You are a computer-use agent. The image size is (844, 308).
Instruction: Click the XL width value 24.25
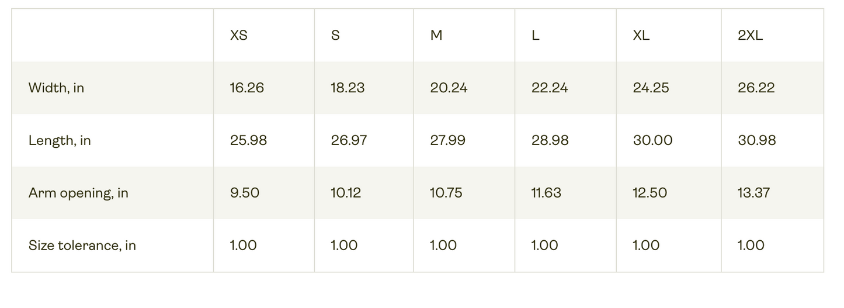tap(651, 88)
